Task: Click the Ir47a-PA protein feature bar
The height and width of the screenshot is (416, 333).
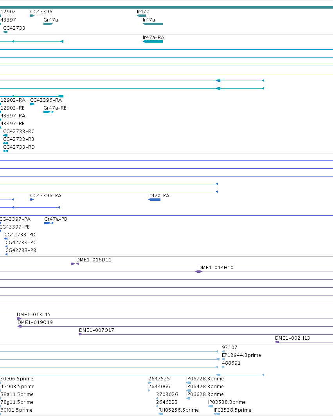Action: (155, 200)
